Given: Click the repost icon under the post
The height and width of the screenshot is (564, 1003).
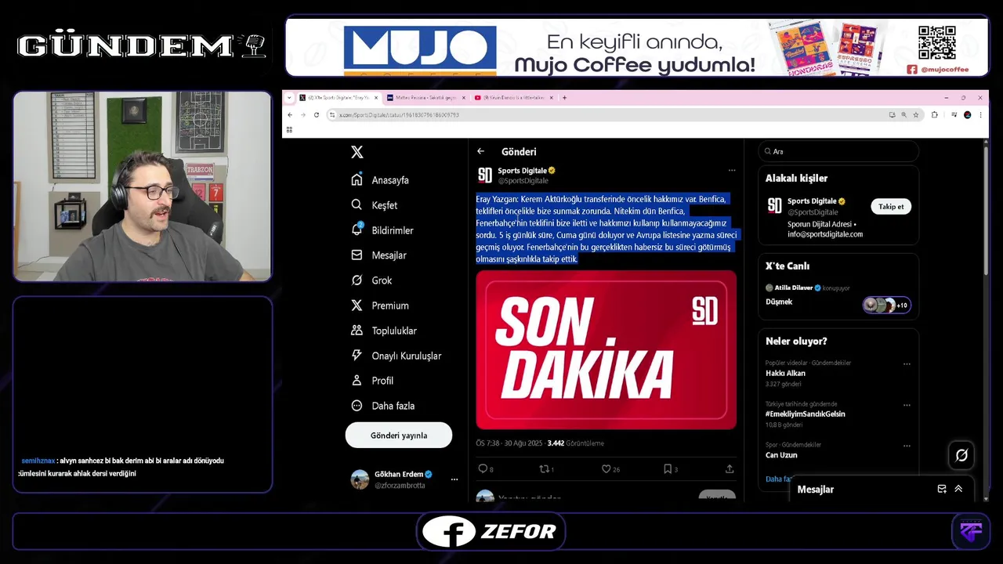Looking at the screenshot, I should coord(544,469).
